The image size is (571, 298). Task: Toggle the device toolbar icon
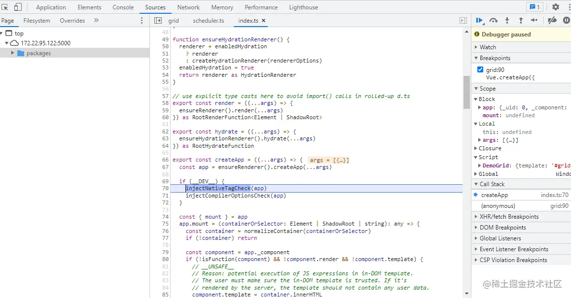click(17, 7)
